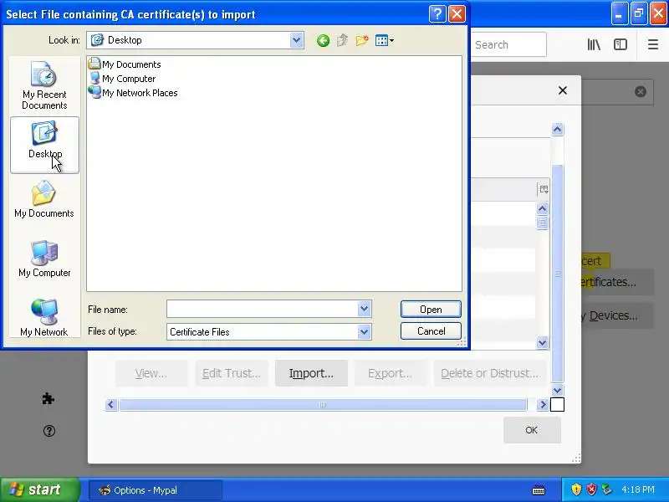This screenshot has height=502, width=669.
Task: Expand the Look in dropdown
Action: (x=297, y=40)
